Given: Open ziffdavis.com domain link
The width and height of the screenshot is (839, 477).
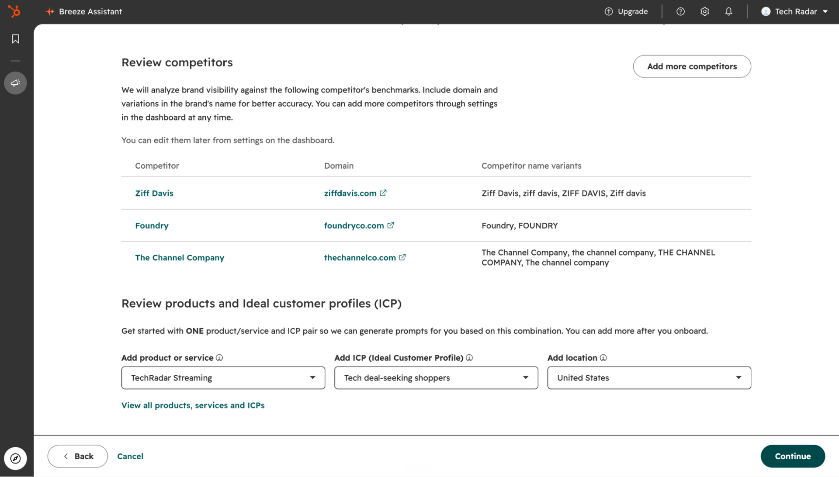Looking at the screenshot, I should (350, 193).
